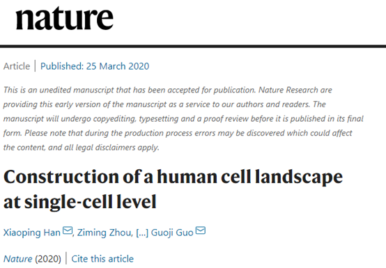
Task: Click the Article type label
Action: click(17, 66)
